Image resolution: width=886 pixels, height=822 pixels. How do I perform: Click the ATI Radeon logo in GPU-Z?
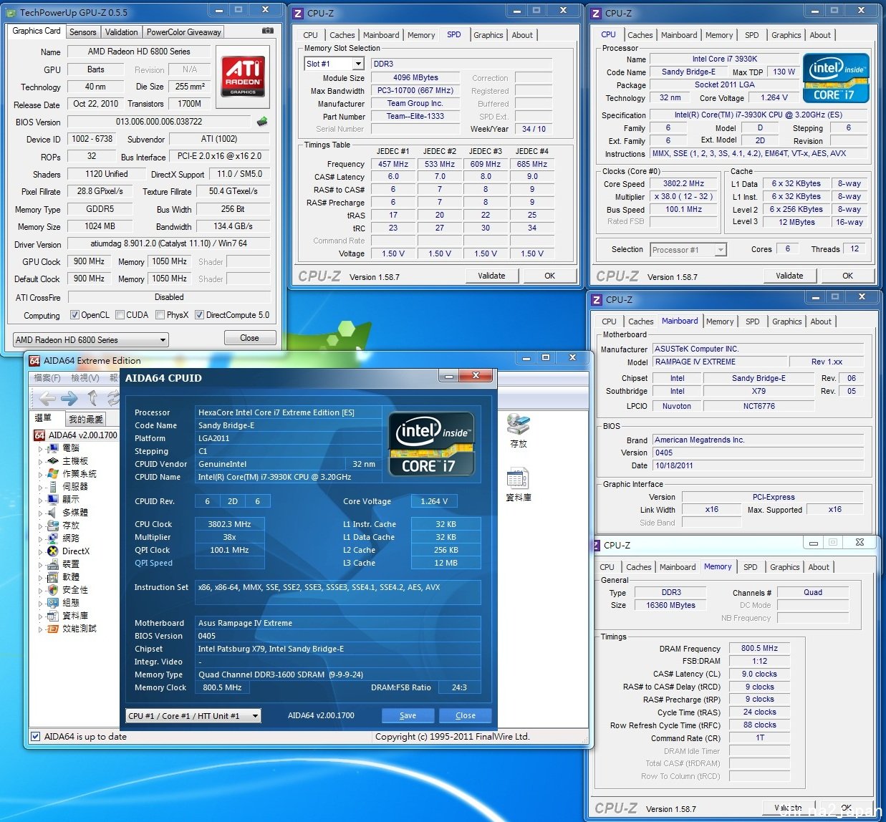(243, 76)
